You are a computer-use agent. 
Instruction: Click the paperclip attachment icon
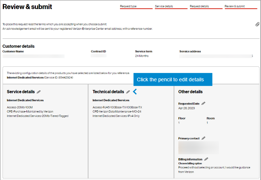tap(257, 24)
